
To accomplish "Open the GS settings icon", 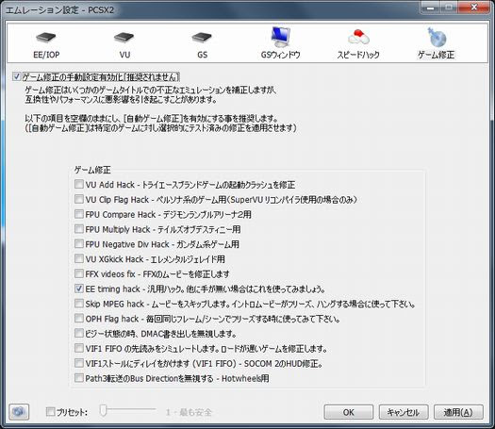I will (202, 38).
